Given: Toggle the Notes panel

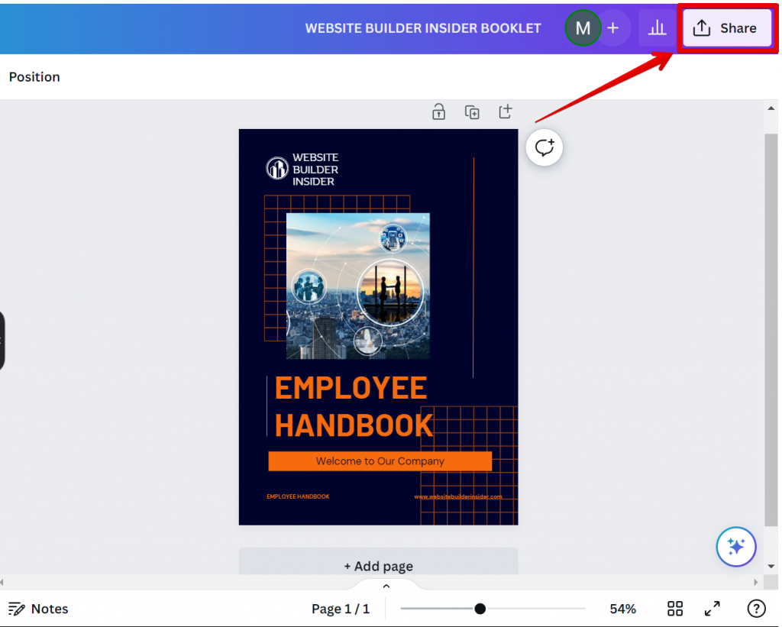Looking at the screenshot, I should click(38, 609).
